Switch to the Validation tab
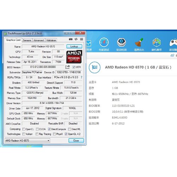Viewport: 177px width, 177px height. coord(51,40)
